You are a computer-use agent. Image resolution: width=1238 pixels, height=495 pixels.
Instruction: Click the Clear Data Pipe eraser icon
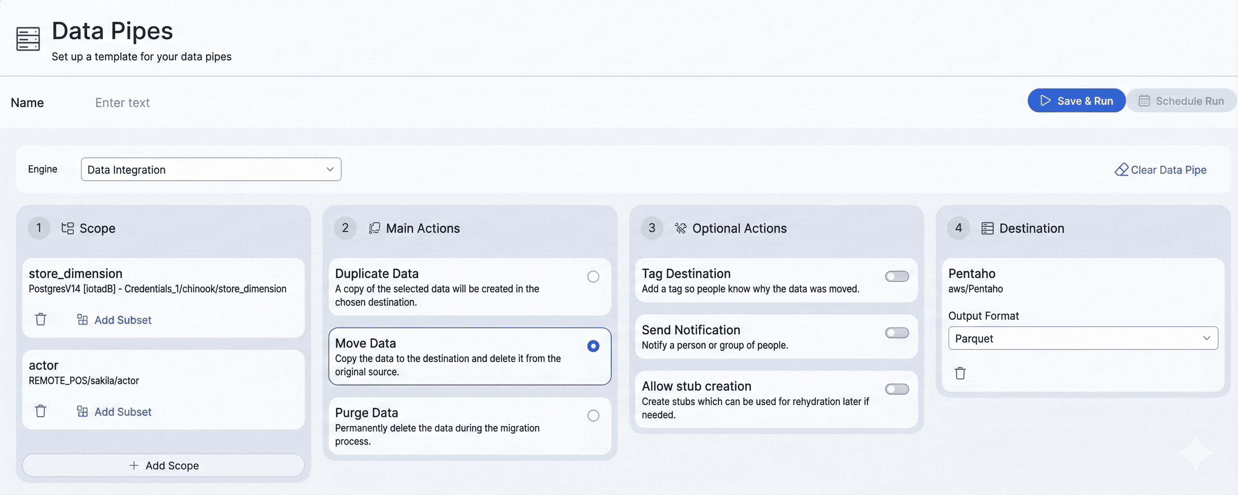tap(1121, 170)
